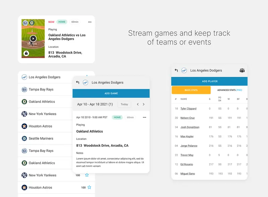268x197 pixels.
Task: Click the BF column header
Action: point(238,99)
